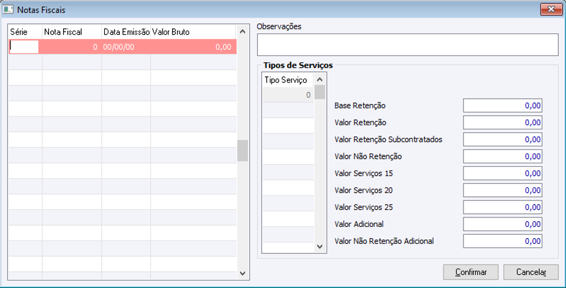Viewport: 566px width, 288px height.
Task: Click the Base Retenção value field
Action: tap(502, 106)
